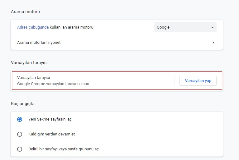Select the "Yeni Sekme sayfasını aç" radio button
239x160 pixels.
click(x=20, y=119)
